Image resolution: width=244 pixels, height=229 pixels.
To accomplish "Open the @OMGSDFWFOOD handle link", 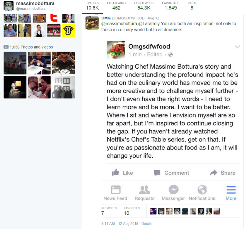I will click(x=128, y=18).
